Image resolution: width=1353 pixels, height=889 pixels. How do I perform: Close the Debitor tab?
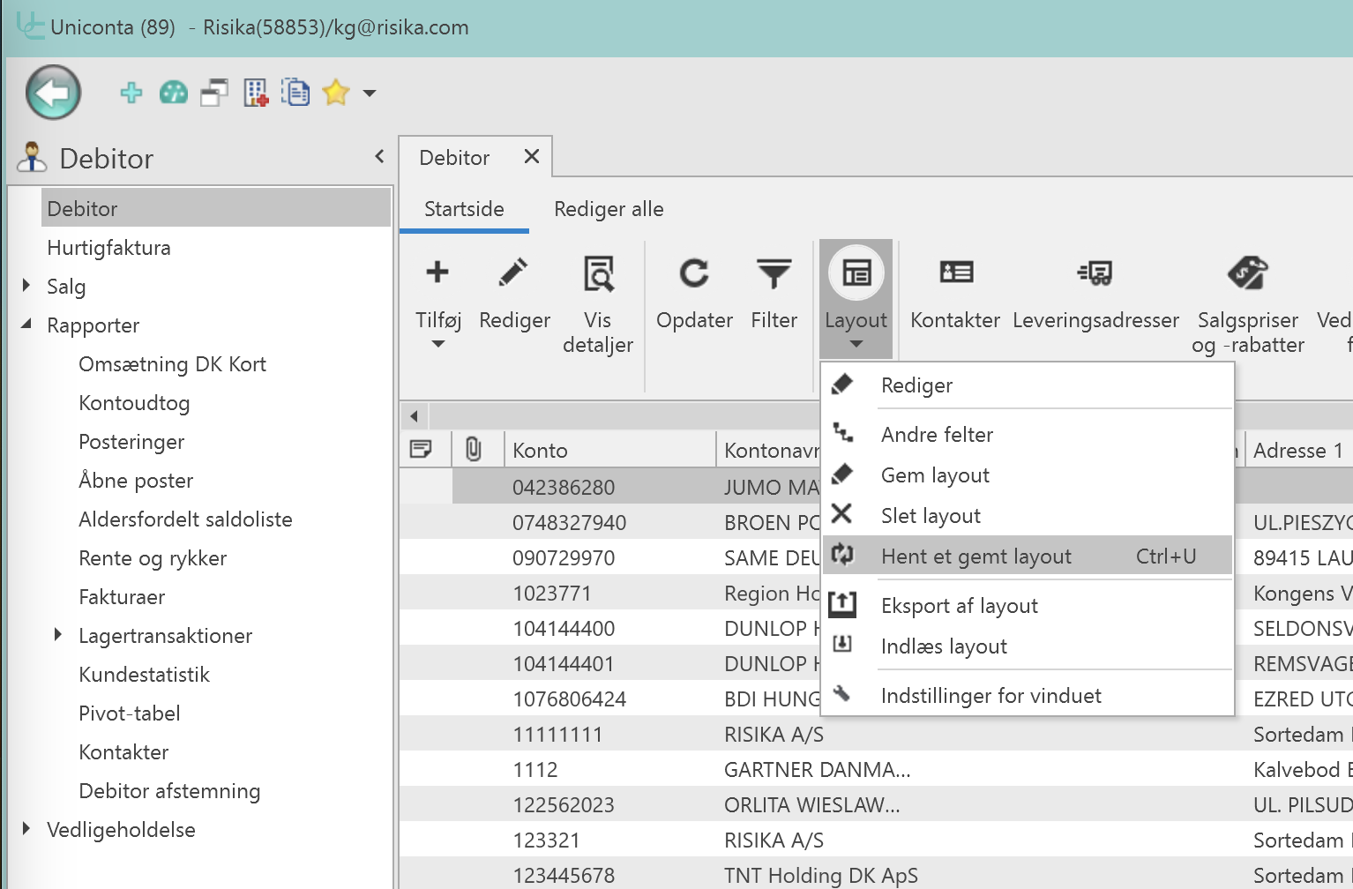click(531, 157)
